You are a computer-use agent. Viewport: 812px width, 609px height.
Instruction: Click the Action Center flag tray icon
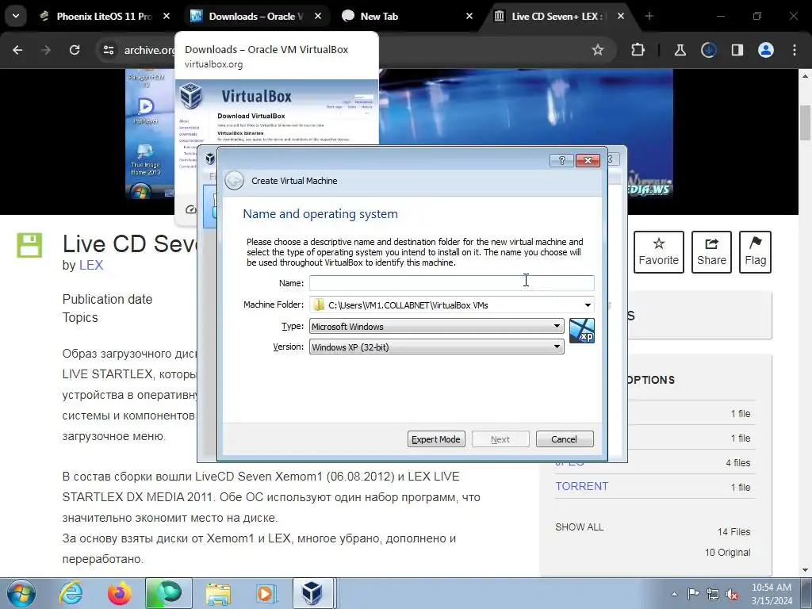point(693,593)
